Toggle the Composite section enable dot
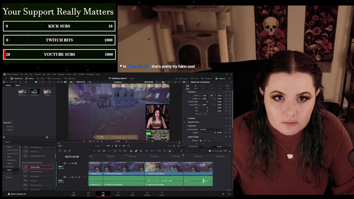Screen dimensions: 354x199 (186, 126)
